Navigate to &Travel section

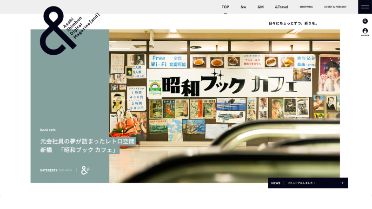tap(281, 7)
